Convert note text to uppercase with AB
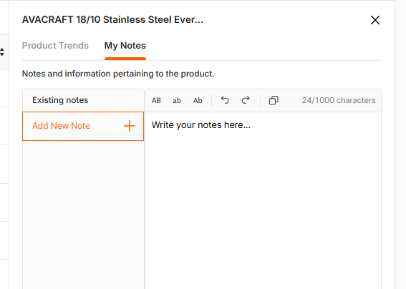 click(156, 100)
